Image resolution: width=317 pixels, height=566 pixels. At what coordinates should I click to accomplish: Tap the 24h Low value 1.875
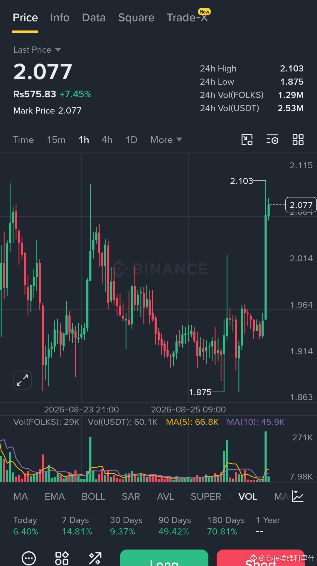point(292,82)
